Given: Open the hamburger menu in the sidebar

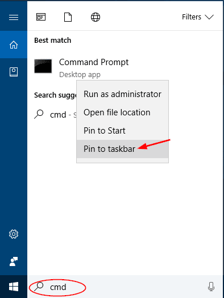Looking at the screenshot, I should point(14,17).
